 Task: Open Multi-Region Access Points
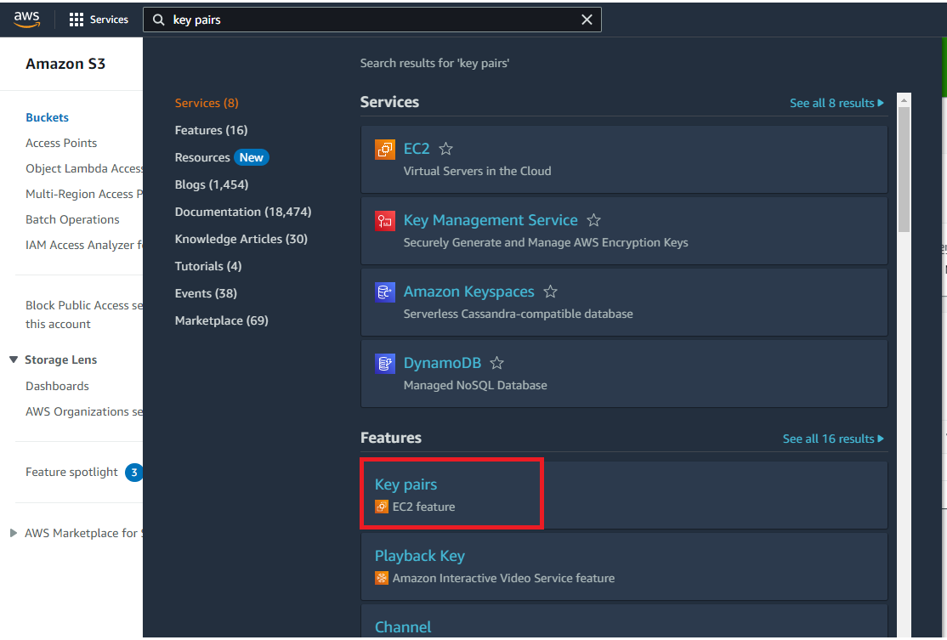click(84, 194)
